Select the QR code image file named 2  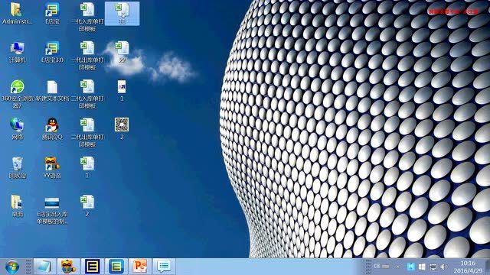pyautogui.click(x=122, y=129)
